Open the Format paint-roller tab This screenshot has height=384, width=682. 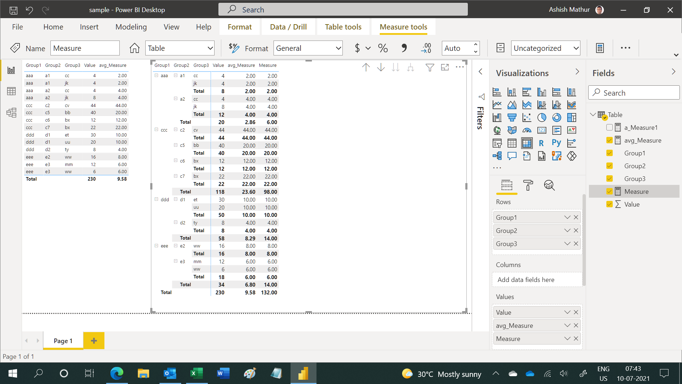click(528, 185)
